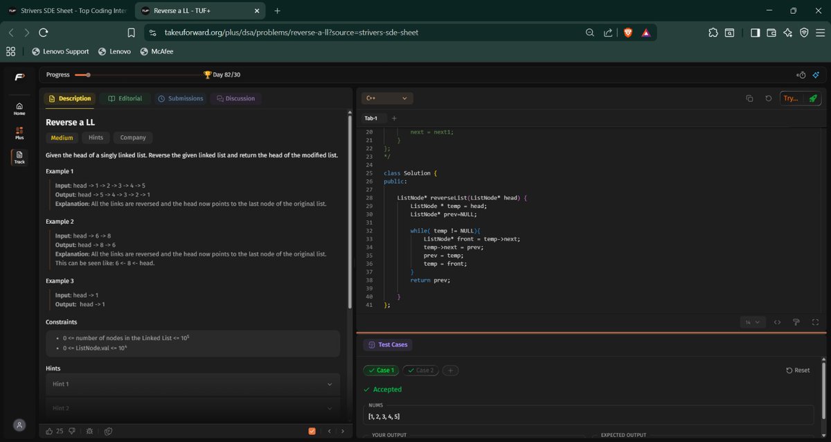This screenshot has width=831, height=442.
Task: Select the Test Cases tab
Action: 387,344
